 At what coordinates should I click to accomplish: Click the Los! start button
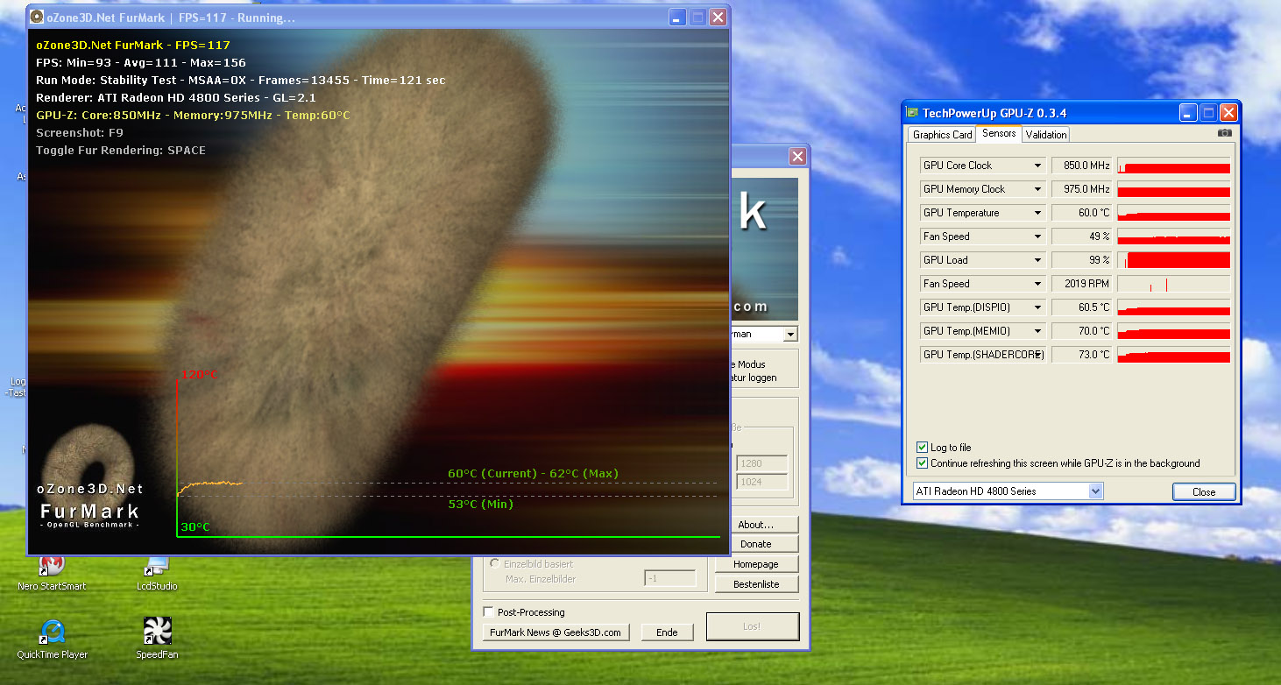coord(753,626)
